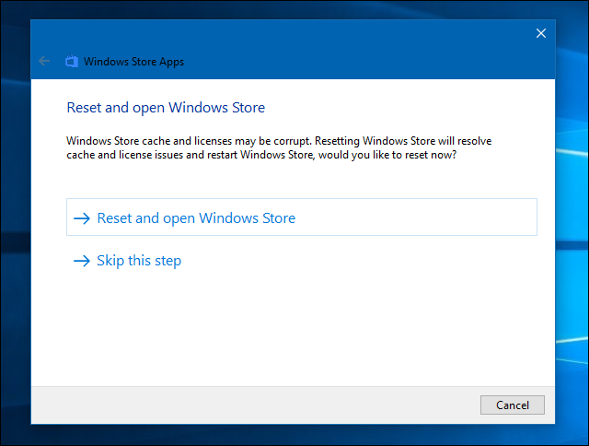Click the desktop wallpaper above the dialog
Viewport: 589px width, 446px height.
click(x=294, y=8)
